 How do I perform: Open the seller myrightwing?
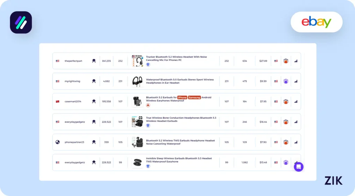tap(72, 81)
